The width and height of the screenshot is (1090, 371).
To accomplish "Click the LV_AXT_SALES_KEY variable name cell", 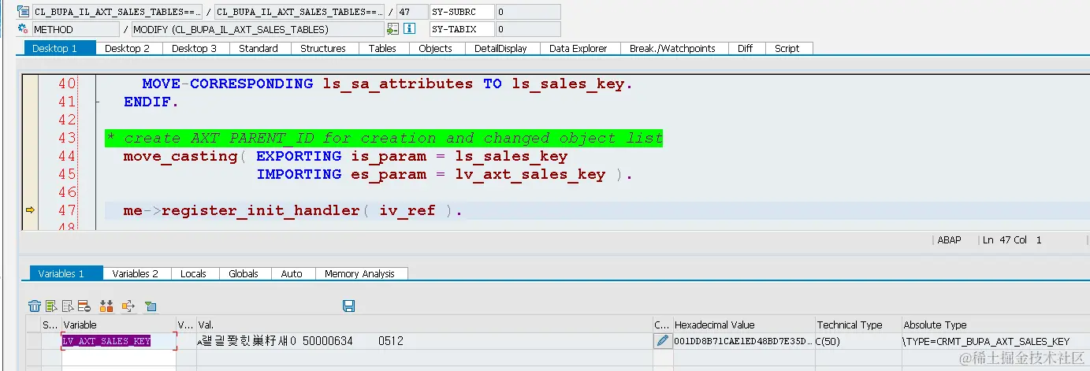I will pos(119,341).
